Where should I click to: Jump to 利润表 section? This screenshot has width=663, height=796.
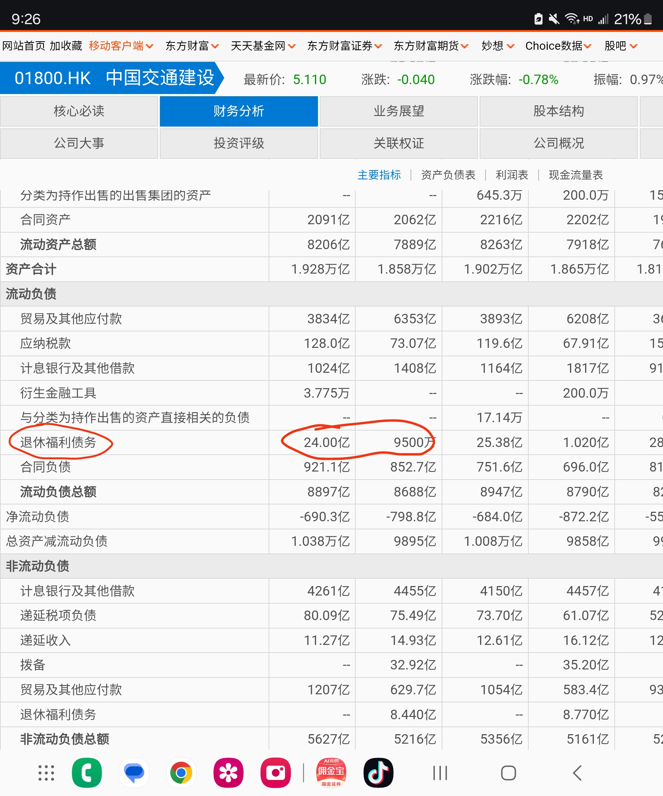pos(512,175)
